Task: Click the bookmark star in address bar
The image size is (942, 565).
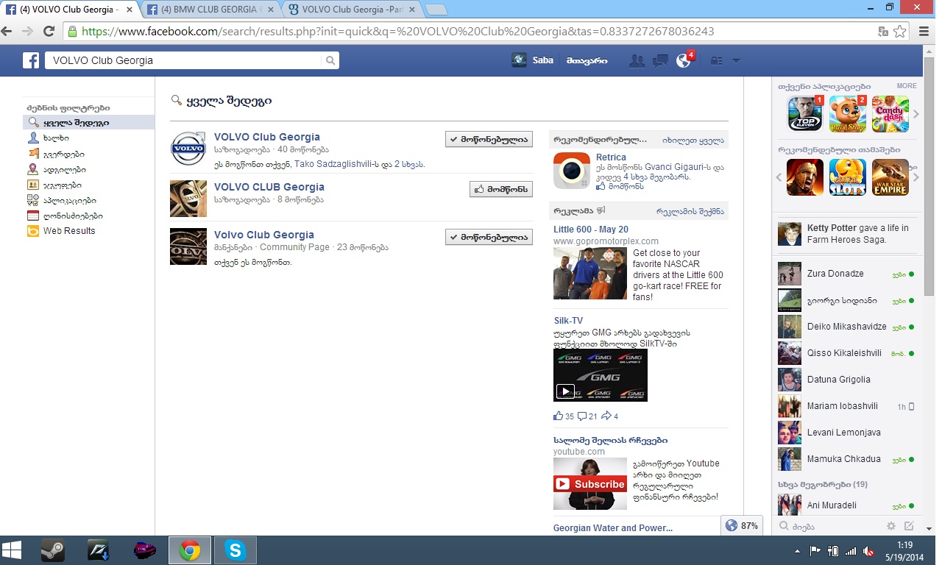Action: [899, 32]
